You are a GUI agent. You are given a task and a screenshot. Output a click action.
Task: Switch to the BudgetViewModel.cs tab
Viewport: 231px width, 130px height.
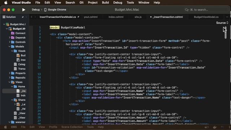[x=206, y=17]
